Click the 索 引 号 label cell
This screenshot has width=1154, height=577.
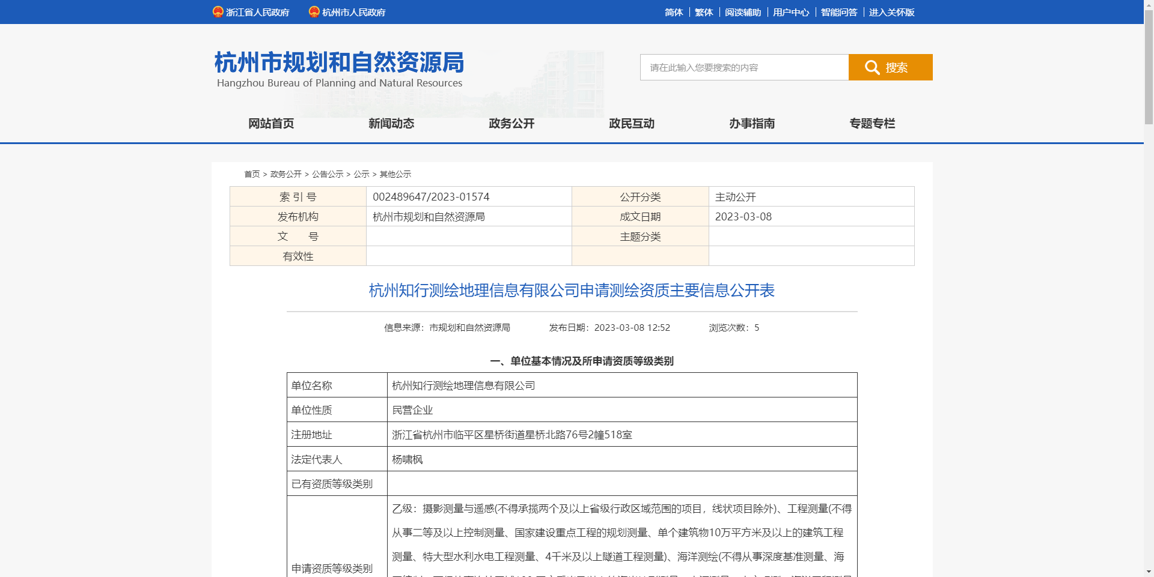point(298,197)
